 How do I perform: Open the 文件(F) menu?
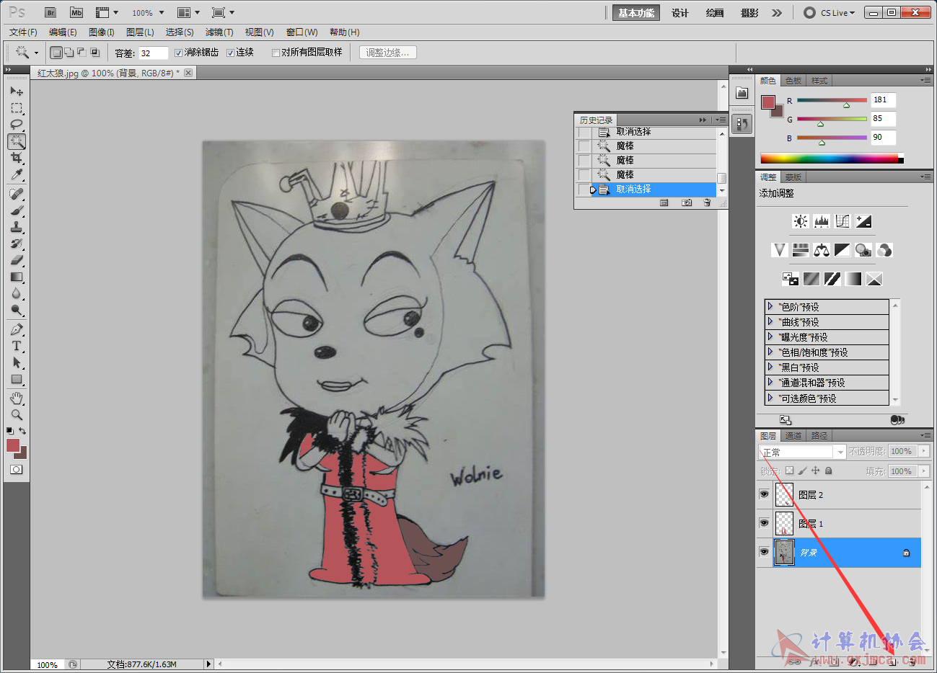point(23,32)
